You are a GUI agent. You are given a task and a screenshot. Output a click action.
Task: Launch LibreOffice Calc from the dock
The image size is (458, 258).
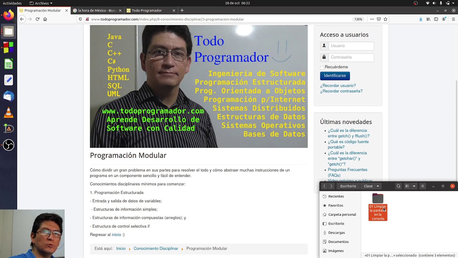pos(9,64)
